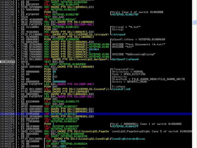Select 'PUSH NOTEPAD.010013CC' instruction
Viewport: 197px width, 148px height.
click(x=62, y=27)
